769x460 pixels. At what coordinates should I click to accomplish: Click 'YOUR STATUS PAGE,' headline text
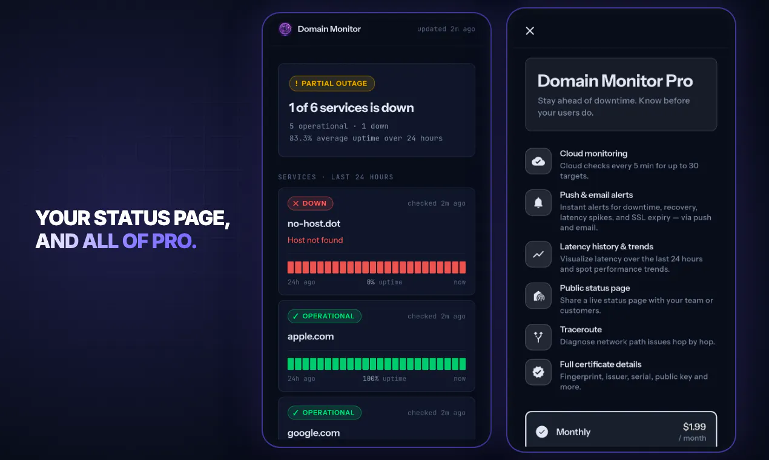tap(133, 218)
